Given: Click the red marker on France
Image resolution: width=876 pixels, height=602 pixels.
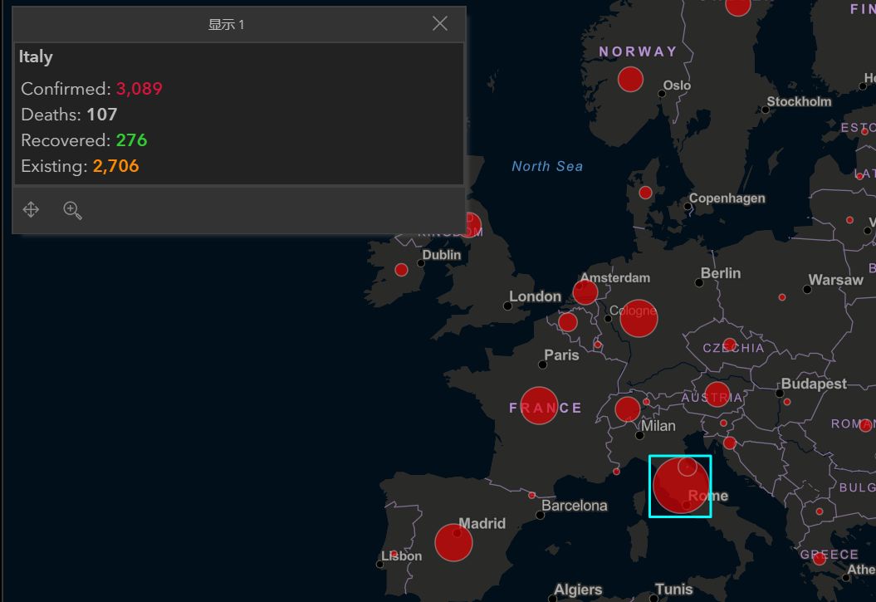Looking at the screenshot, I should [539, 405].
